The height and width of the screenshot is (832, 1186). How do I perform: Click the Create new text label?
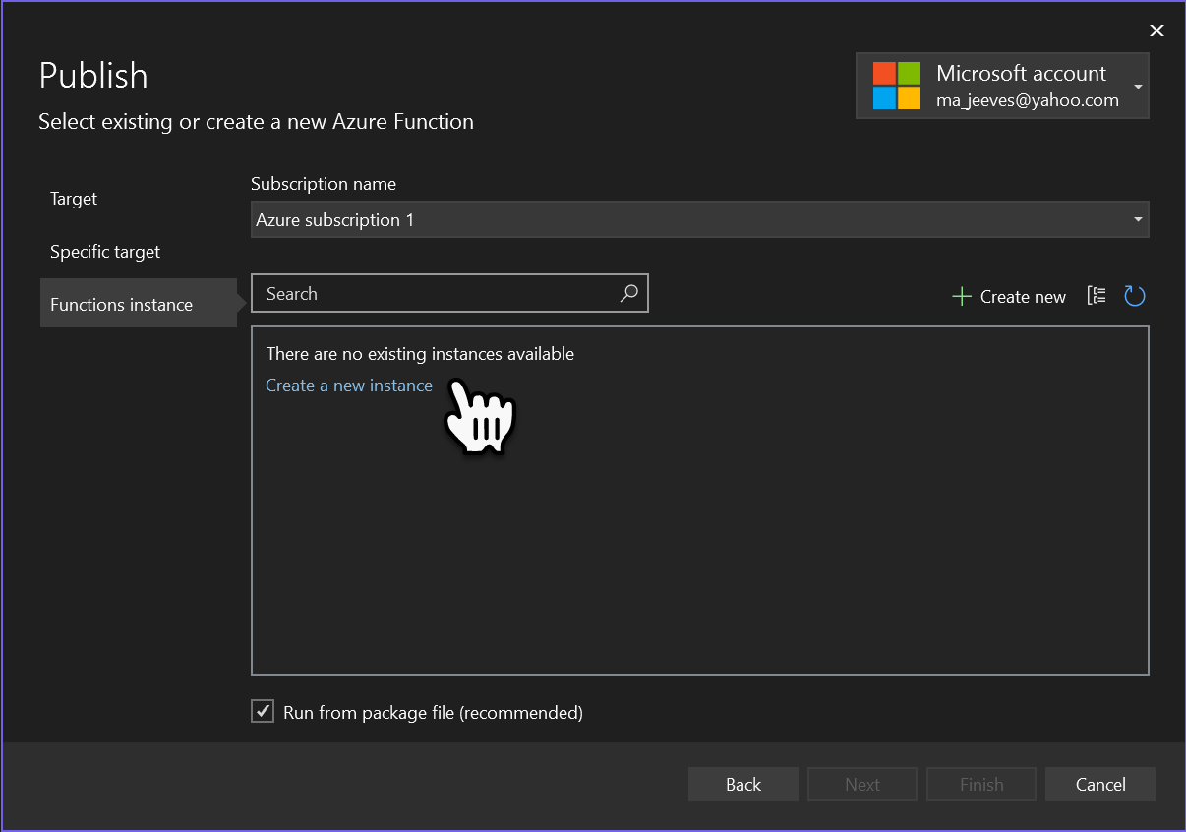point(1021,295)
